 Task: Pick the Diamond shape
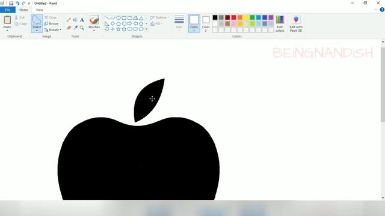pos(112,24)
